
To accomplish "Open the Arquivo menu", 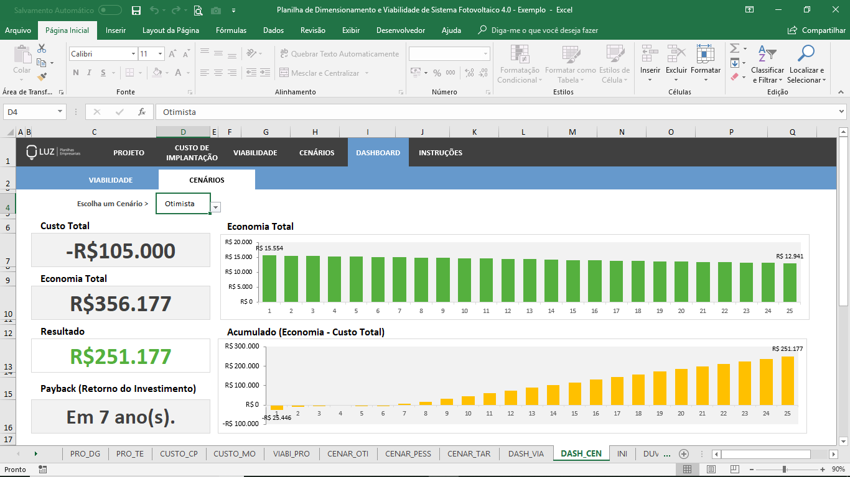I will click(18, 30).
